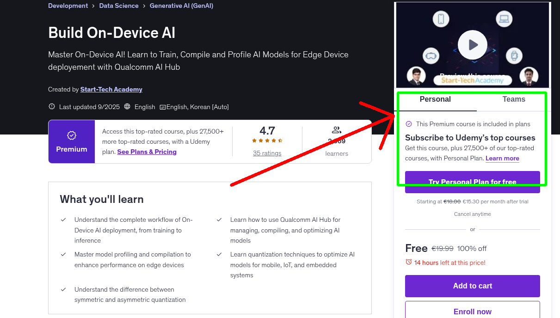Click the checkmark next to the complete workflow item
This screenshot has height=318, width=560.
(x=63, y=220)
